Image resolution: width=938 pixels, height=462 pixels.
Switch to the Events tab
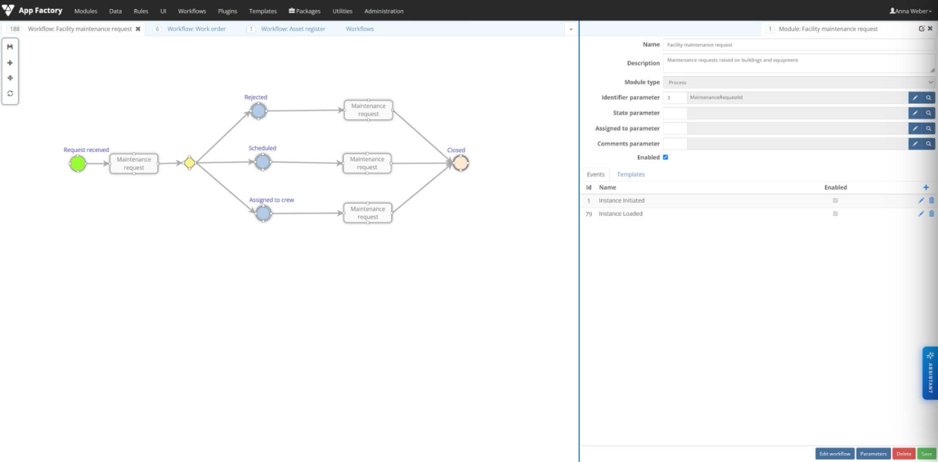click(x=595, y=174)
